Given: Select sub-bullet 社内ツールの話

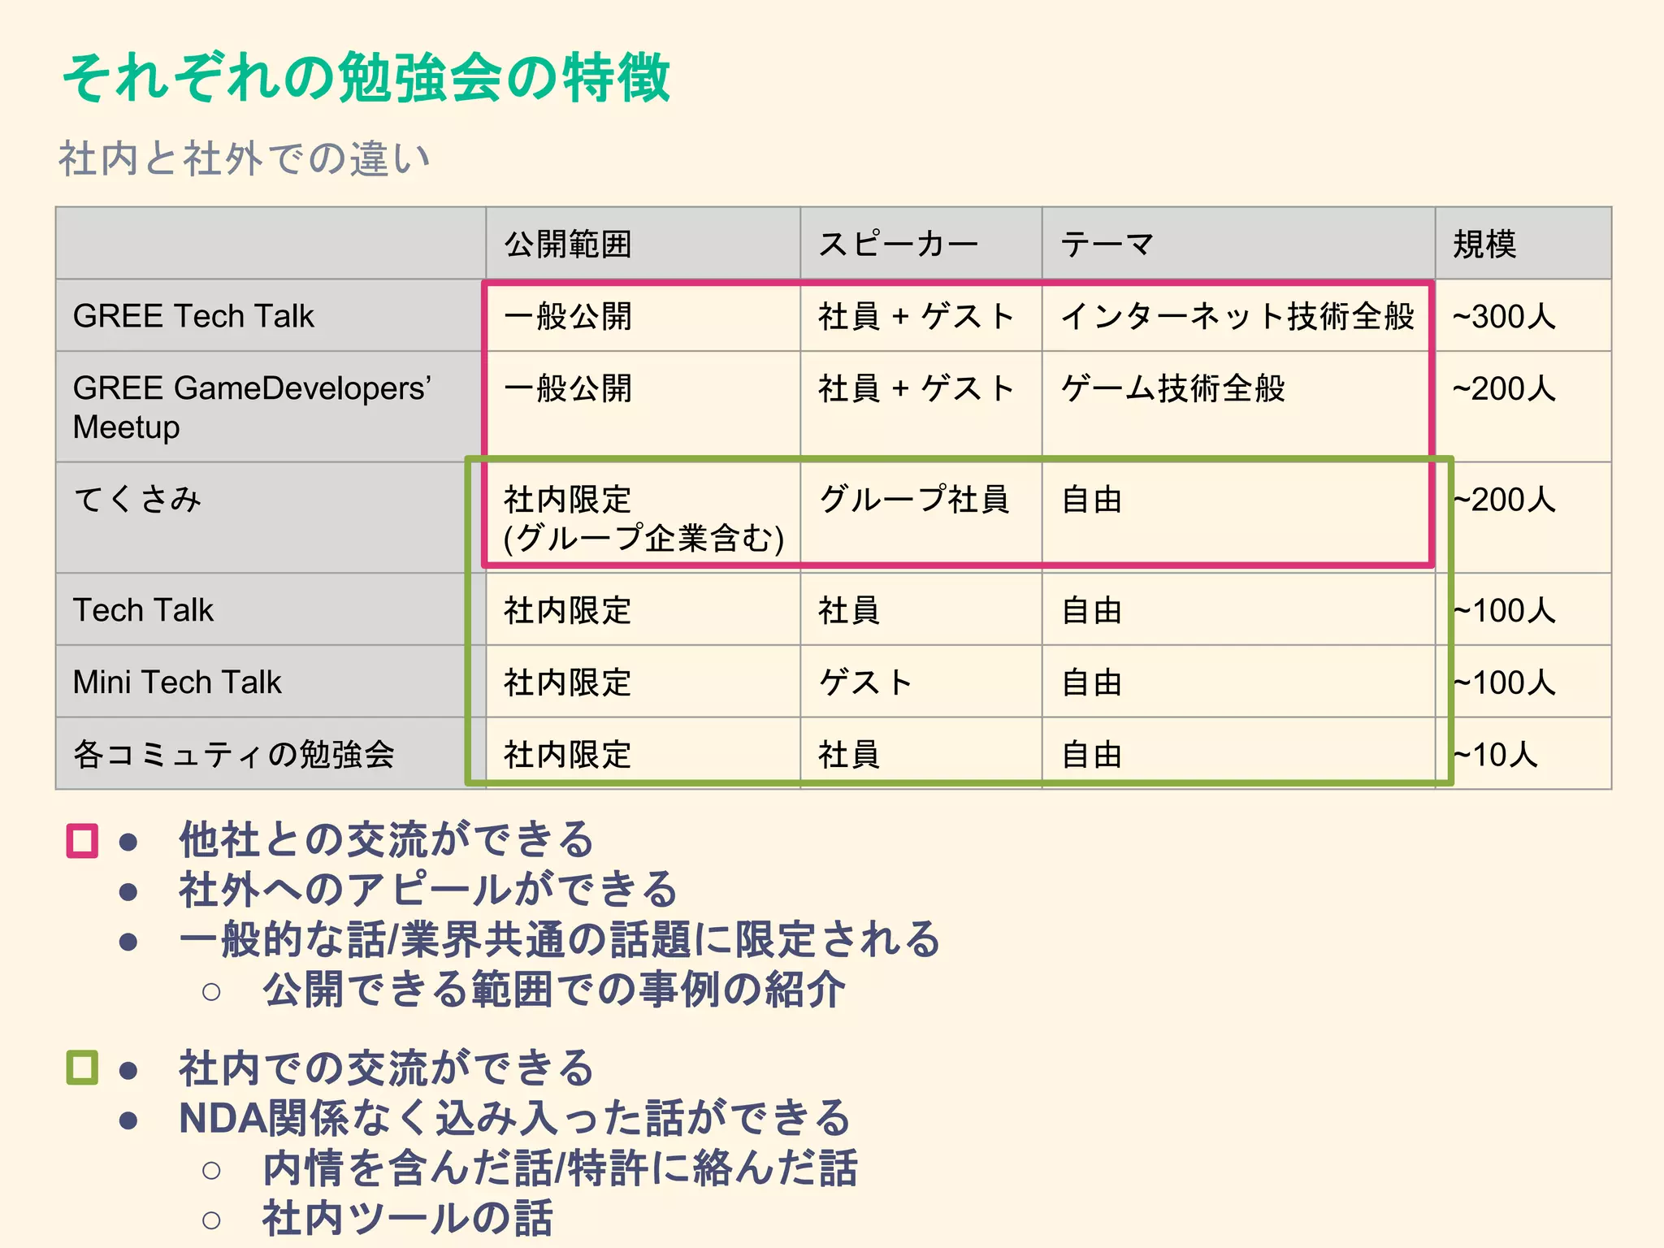Looking at the screenshot, I should point(408,1219).
